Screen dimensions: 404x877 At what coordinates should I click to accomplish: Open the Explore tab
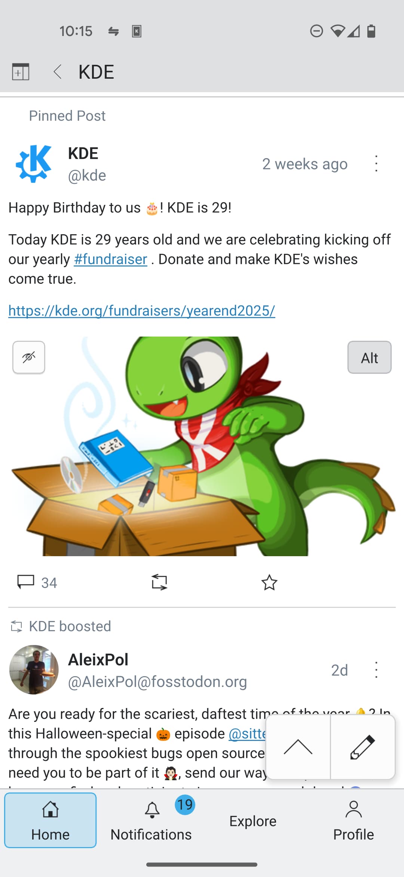point(252,820)
